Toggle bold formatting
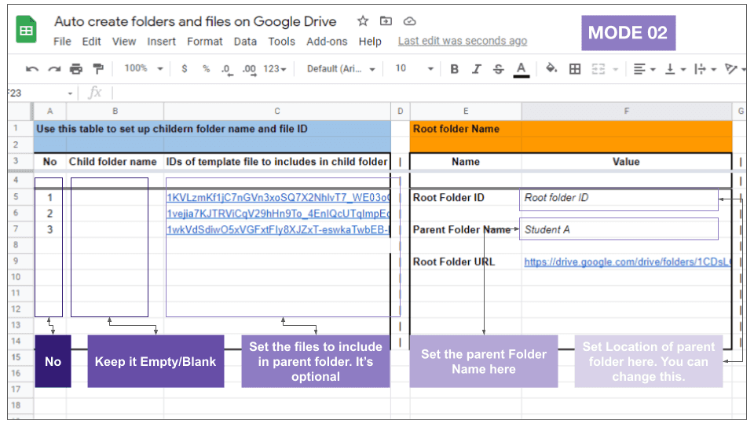The width and height of the screenshot is (754, 424). pos(454,69)
